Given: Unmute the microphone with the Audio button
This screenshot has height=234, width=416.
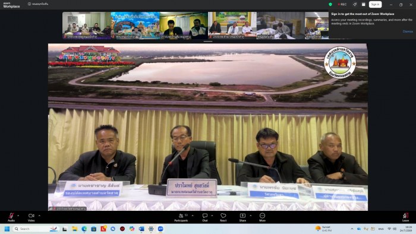Looking at the screenshot, I should point(11,217).
